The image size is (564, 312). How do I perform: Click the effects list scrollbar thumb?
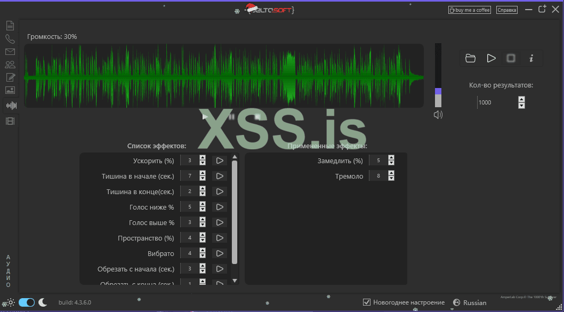pyautogui.click(x=235, y=212)
